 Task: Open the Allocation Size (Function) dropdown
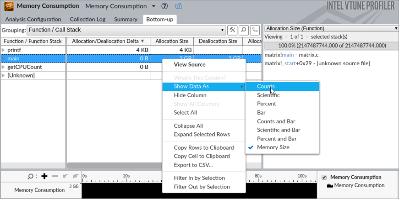coord(331,28)
